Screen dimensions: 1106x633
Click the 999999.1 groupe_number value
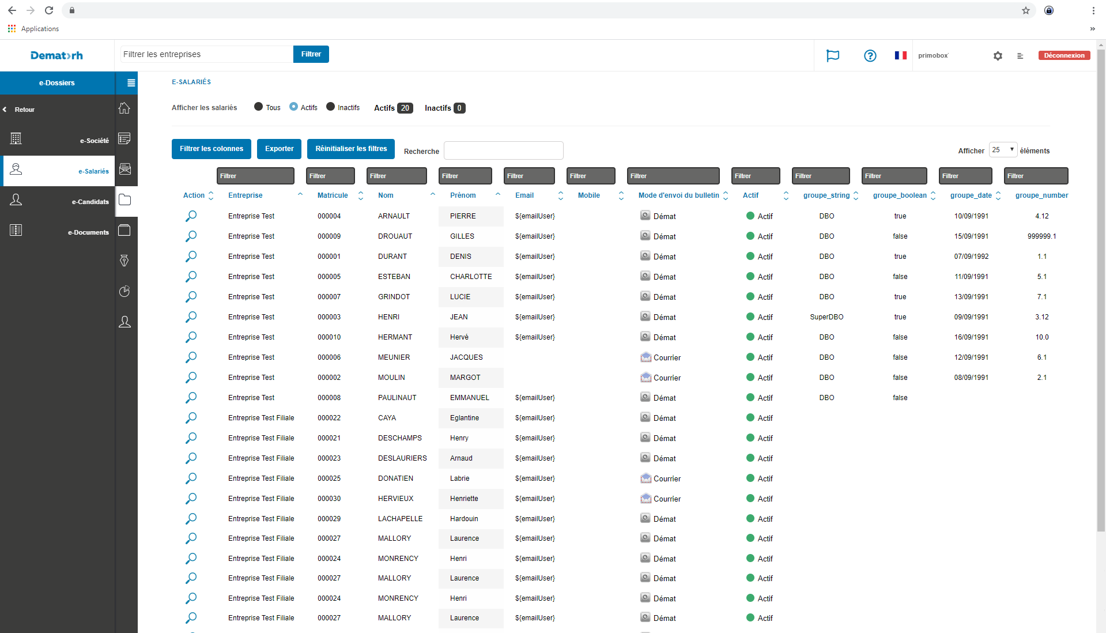[1042, 236]
